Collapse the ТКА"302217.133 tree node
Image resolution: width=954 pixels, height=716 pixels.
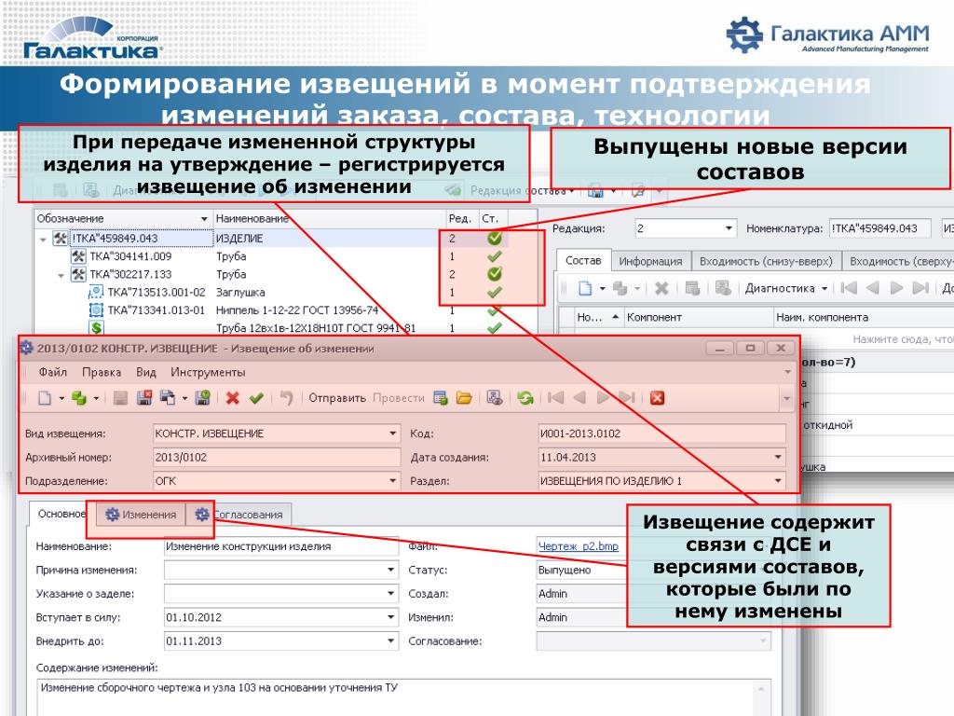(61, 275)
